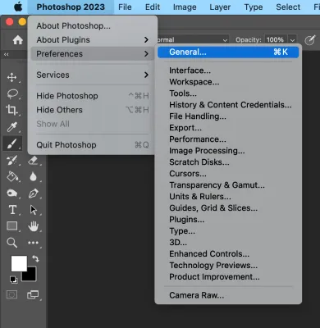This screenshot has width=320, height=328.
Task: Open the Layer menu
Action: click(x=220, y=7)
